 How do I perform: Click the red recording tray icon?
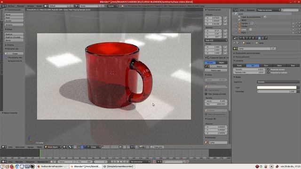(257, 167)
